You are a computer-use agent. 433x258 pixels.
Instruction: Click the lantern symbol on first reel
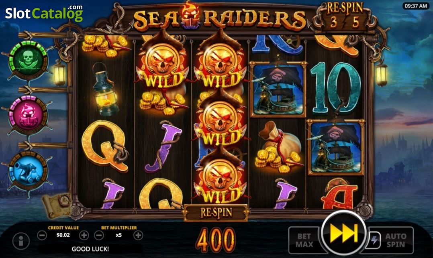click(x=105, y=89)
